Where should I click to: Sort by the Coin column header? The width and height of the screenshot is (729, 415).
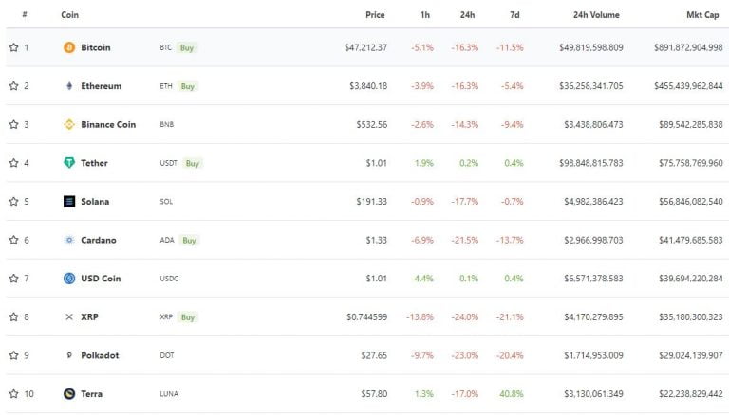point(69,15)
